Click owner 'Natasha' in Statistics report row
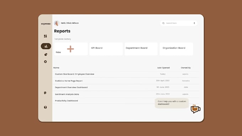Image resolution: width=242 pixels, height=136 pixels. point(186,81)
